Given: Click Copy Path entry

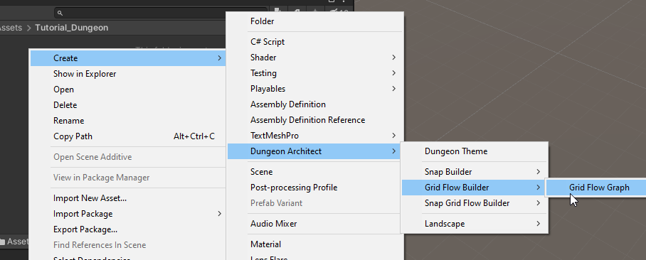Looking at the screenshot, I should tap(128, 136).
